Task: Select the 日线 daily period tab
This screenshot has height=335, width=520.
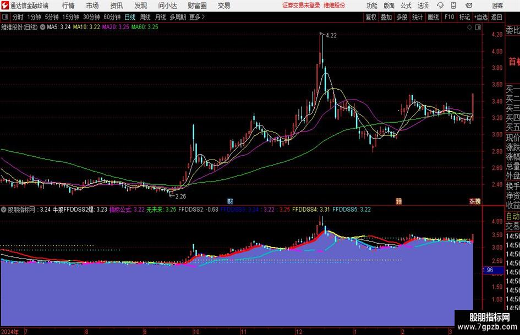Action: point(130,17)
